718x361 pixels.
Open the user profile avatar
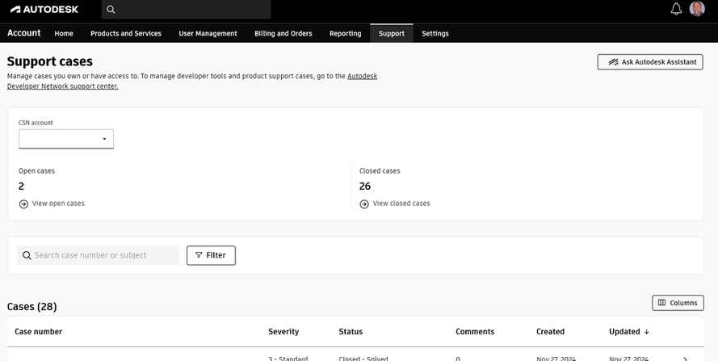[x=697, y=9]
